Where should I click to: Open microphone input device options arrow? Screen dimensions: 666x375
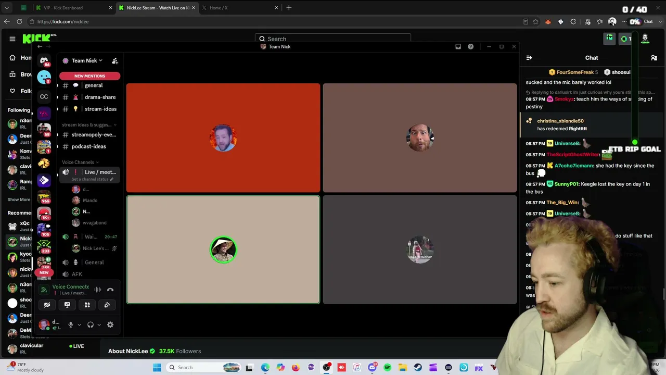[x=79, y=325]
